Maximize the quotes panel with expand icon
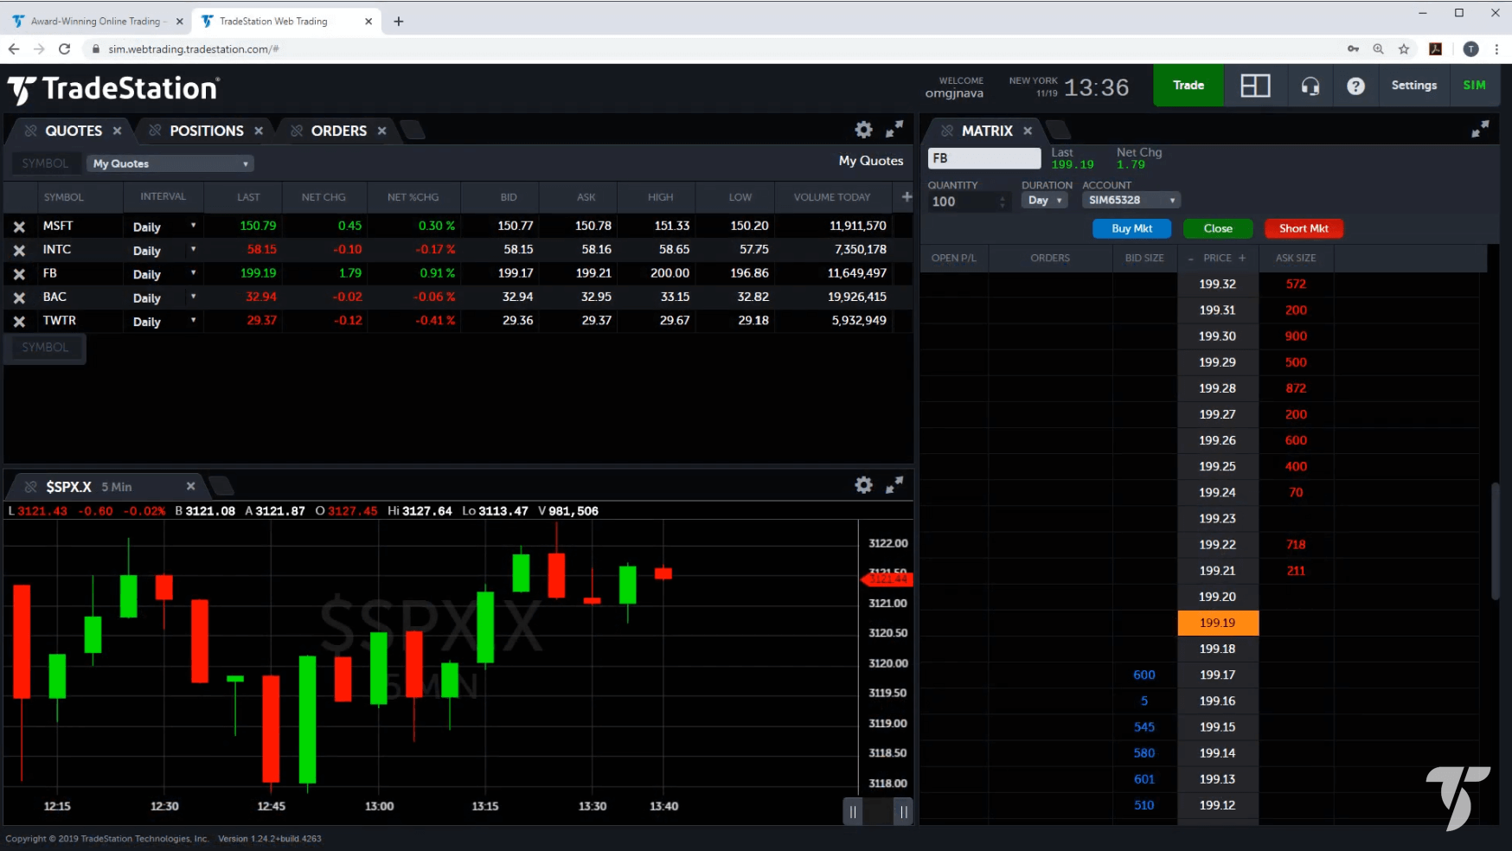The width and height of the screenshot is (1512, 851). click(894, 130)
